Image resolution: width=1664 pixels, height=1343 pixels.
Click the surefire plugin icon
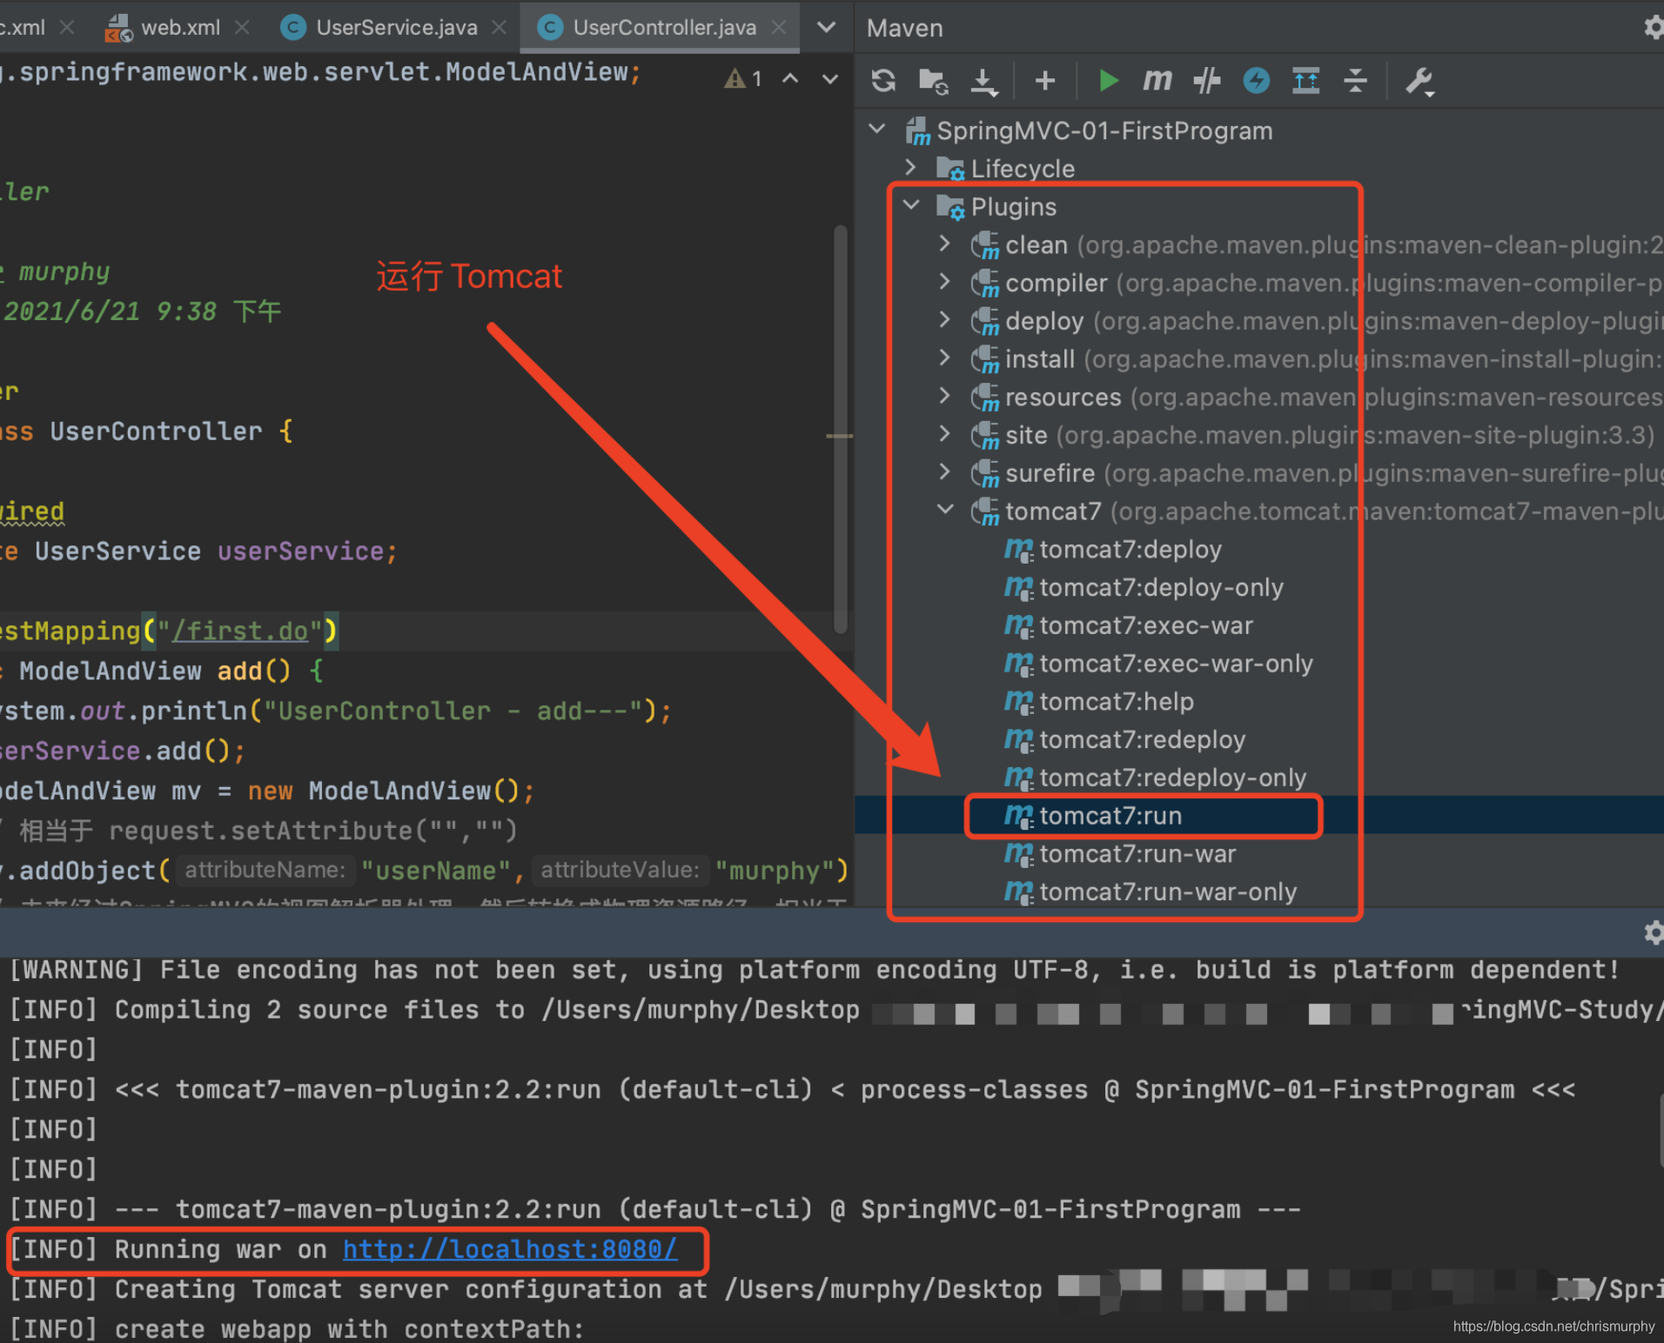click(x=985, y=473)
